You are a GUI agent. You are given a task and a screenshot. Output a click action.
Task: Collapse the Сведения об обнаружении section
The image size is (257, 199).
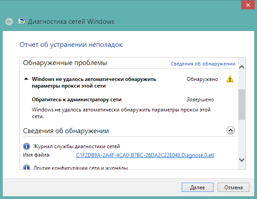[230, 130]
